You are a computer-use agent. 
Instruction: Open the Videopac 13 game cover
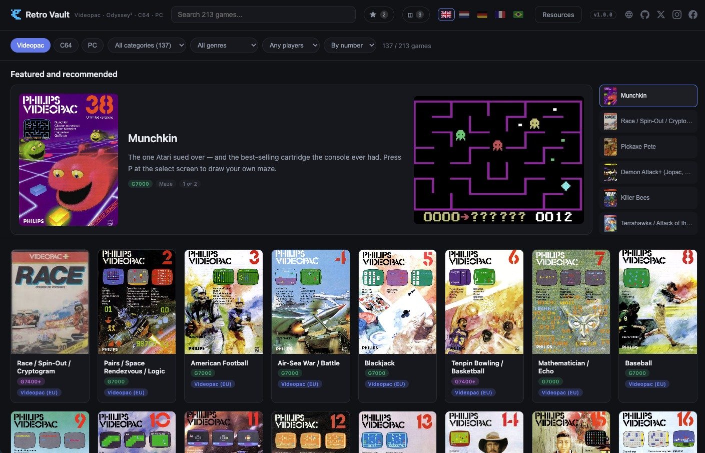click(398, 432)
